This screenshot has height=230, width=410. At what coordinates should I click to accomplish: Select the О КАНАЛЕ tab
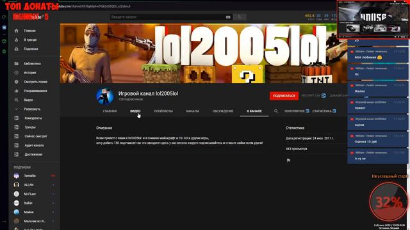[254, 111]
